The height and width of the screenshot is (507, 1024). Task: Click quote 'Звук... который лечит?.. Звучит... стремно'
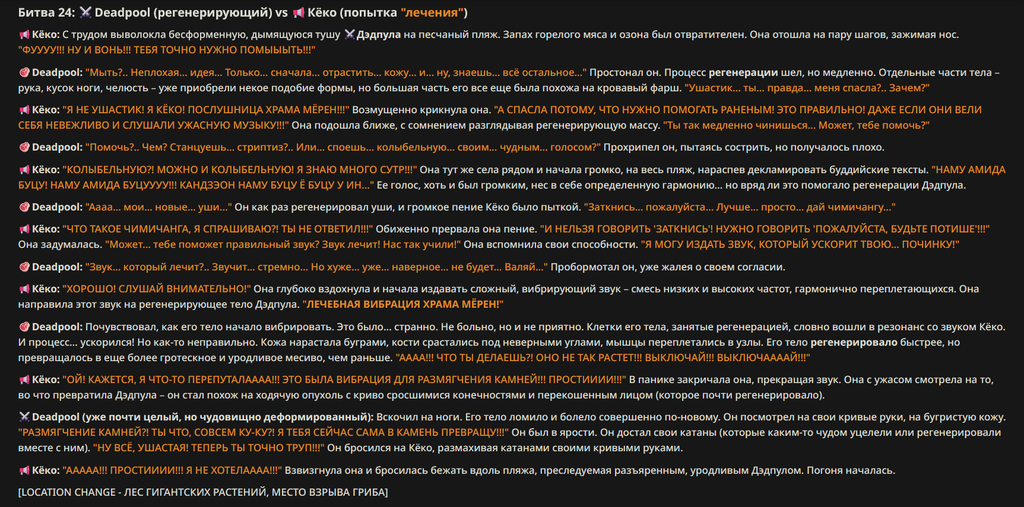[316, 267]
